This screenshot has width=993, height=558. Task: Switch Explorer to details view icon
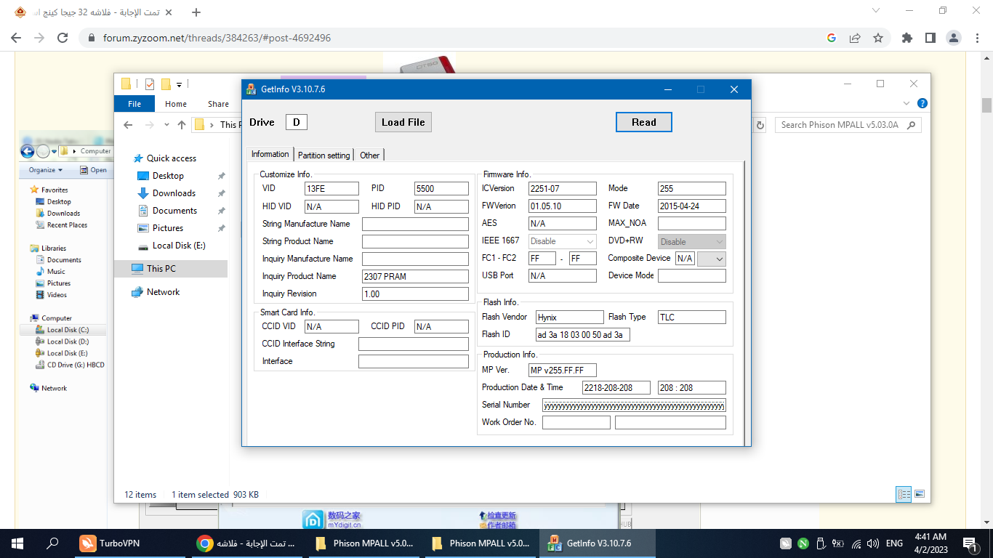(904, 494)
